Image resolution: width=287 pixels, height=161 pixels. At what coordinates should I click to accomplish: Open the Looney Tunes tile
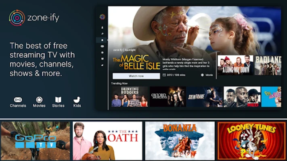[x=251, y=141]
